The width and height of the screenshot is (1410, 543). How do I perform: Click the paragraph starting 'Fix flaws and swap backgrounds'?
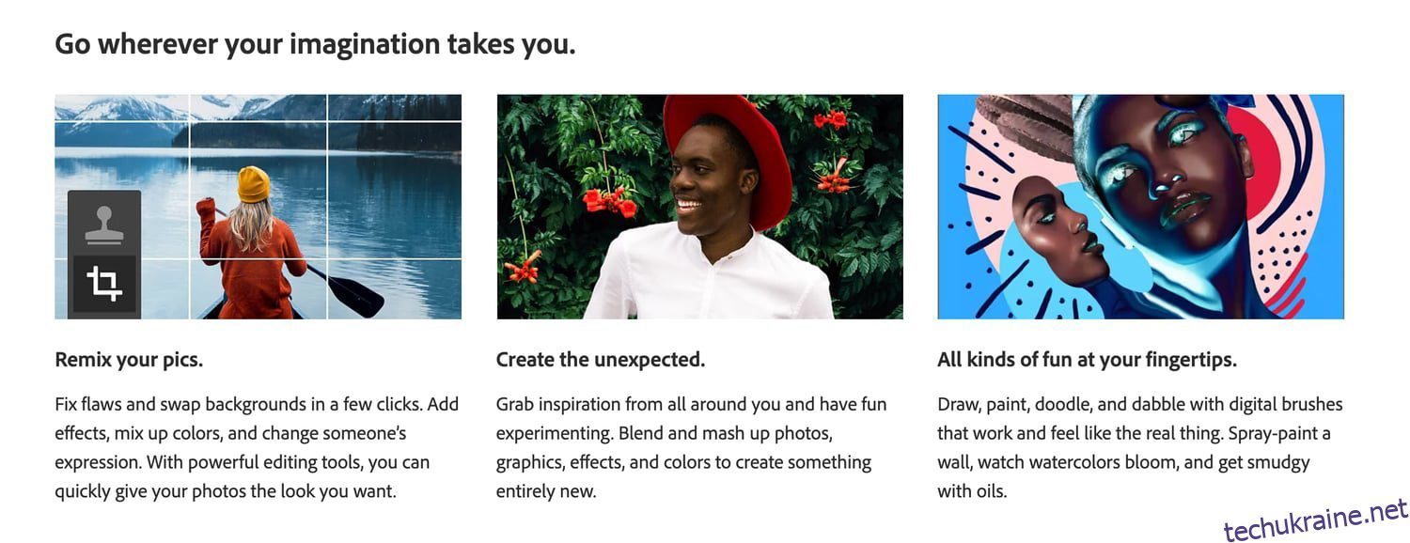pos(258,447)
